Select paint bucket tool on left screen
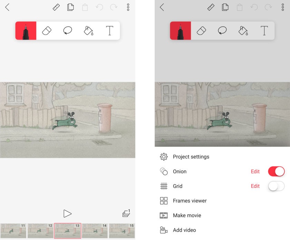290x240 pixels. click(89, 31)
